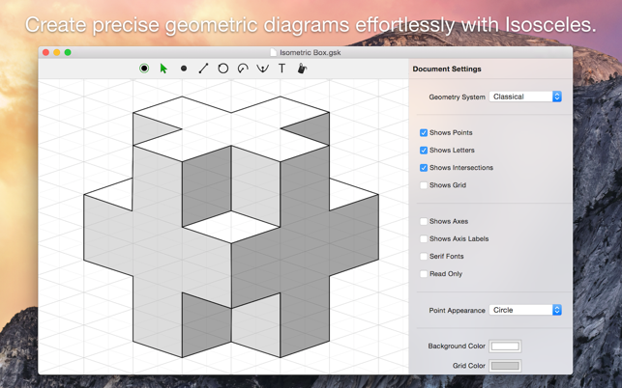Click the white diamond at the drawing's center

[x=231, y=227]
